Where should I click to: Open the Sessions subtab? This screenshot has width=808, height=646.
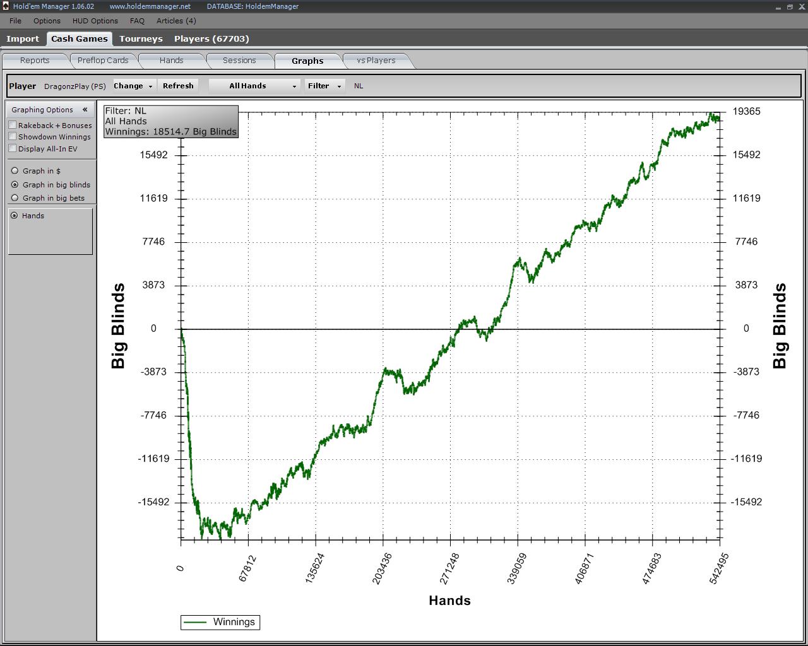tap(240, 61)
